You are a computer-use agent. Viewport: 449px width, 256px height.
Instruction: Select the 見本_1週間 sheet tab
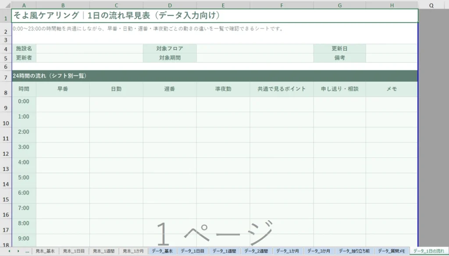pyautogui.click(x=103, y=251)
